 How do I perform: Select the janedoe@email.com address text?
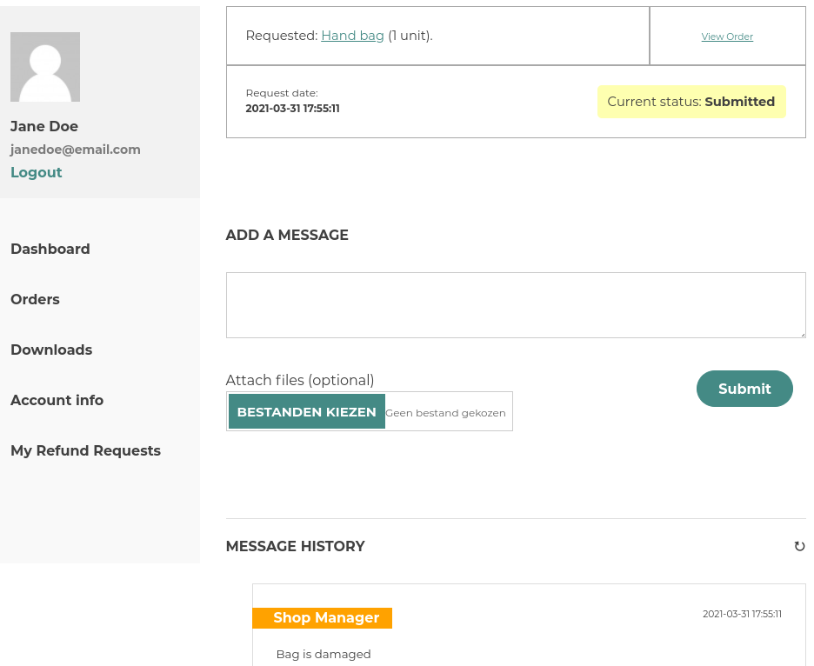[76, 150]
